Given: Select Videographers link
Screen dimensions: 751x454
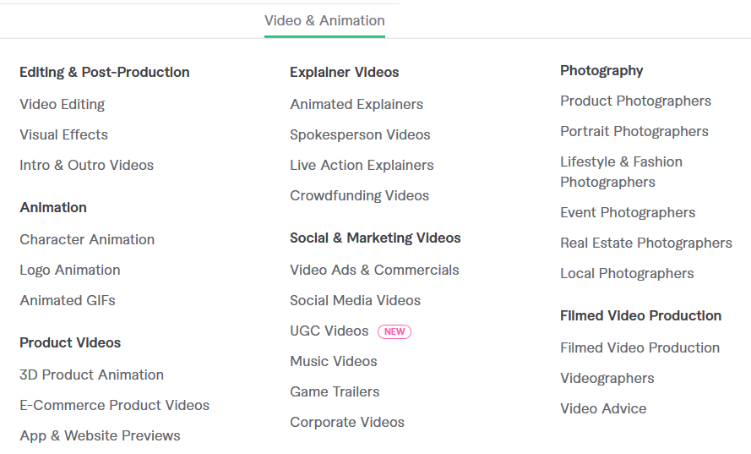Looking at the screenshot, I should (x=607, y=378).
